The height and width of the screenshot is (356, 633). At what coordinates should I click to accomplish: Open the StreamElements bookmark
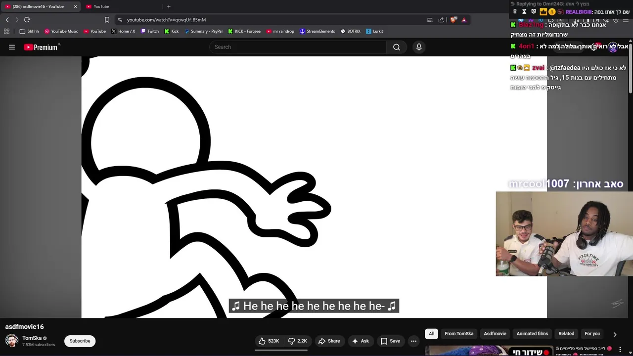point(317,31)
